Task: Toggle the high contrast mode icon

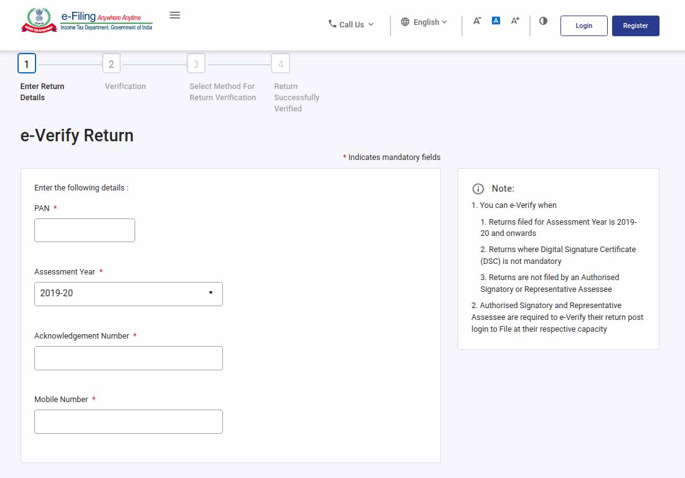Action: [x=543, y=21]
